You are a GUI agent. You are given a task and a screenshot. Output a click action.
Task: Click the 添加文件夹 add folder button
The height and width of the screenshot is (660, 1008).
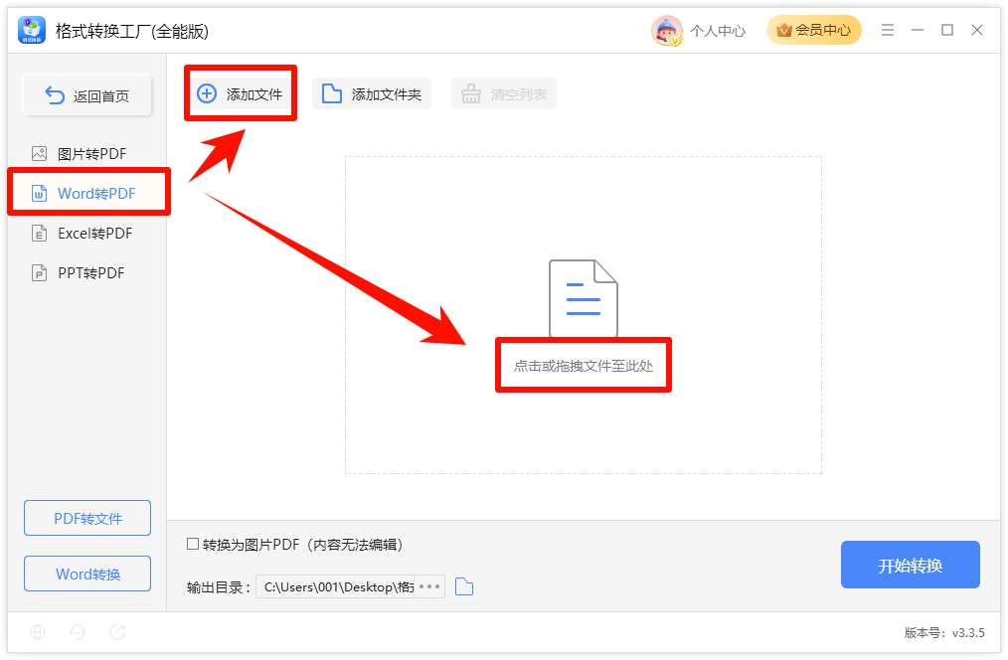click(x=372, y=93)
